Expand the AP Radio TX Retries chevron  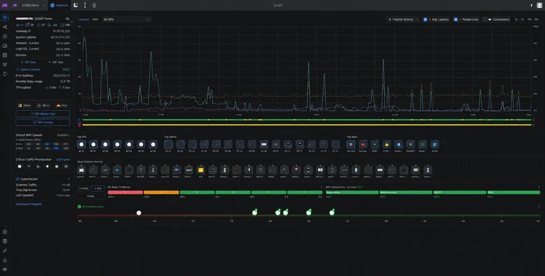[321, 187]
